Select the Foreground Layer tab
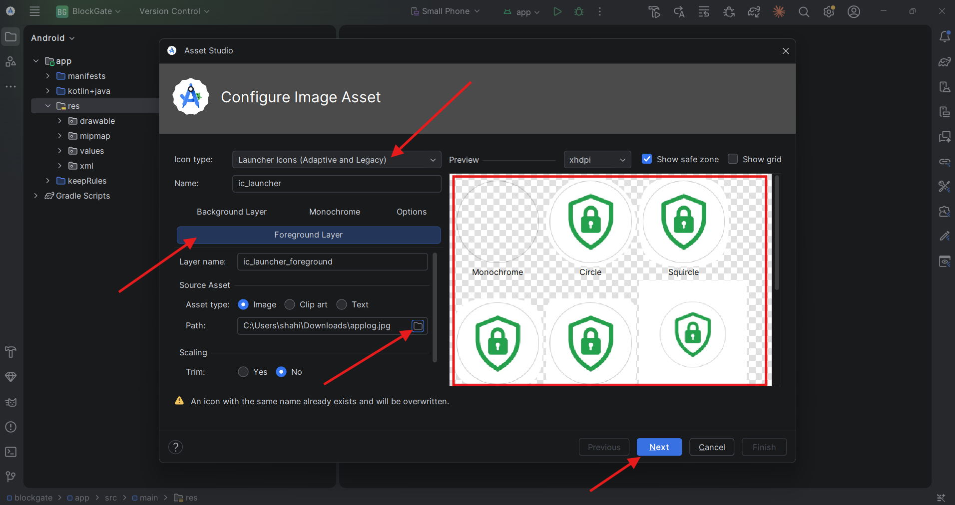Screen dimensions: 955x505 309,235
